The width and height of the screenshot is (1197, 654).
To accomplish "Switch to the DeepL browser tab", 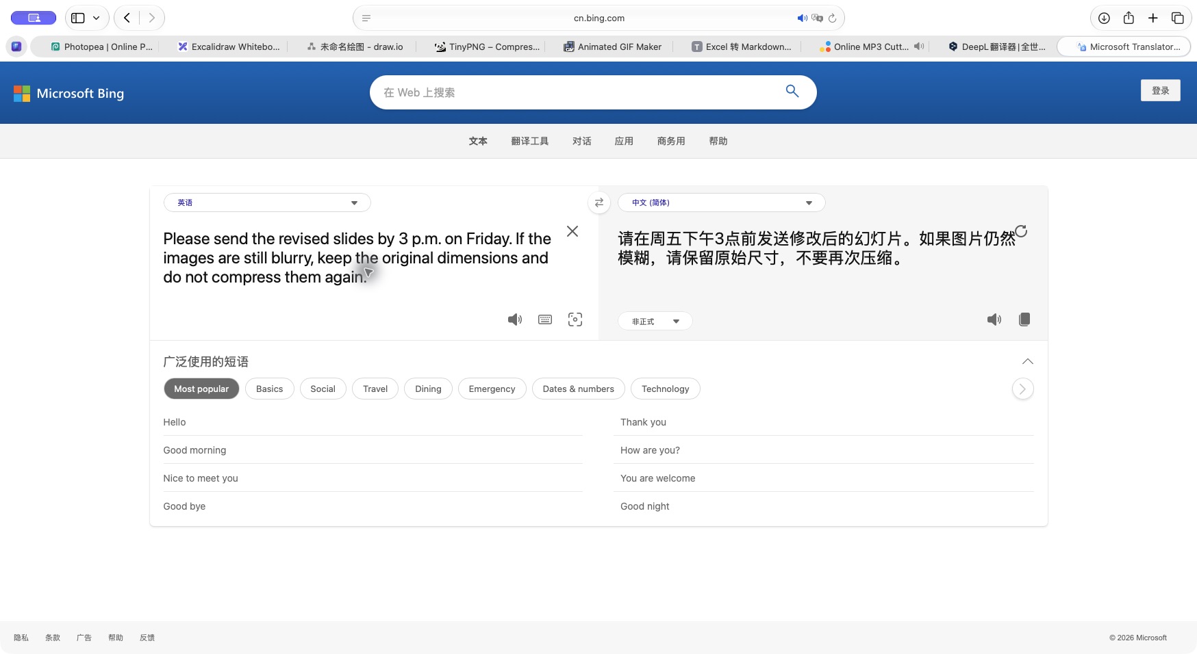I will (x=997, y=47).
